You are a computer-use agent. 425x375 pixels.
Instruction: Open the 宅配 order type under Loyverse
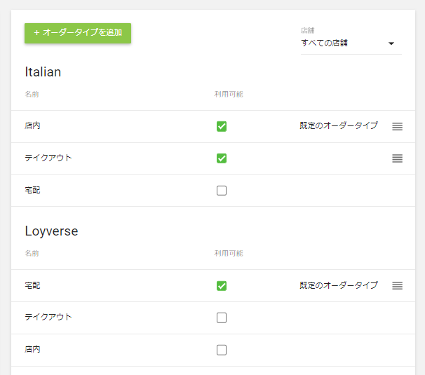point(33,286)
